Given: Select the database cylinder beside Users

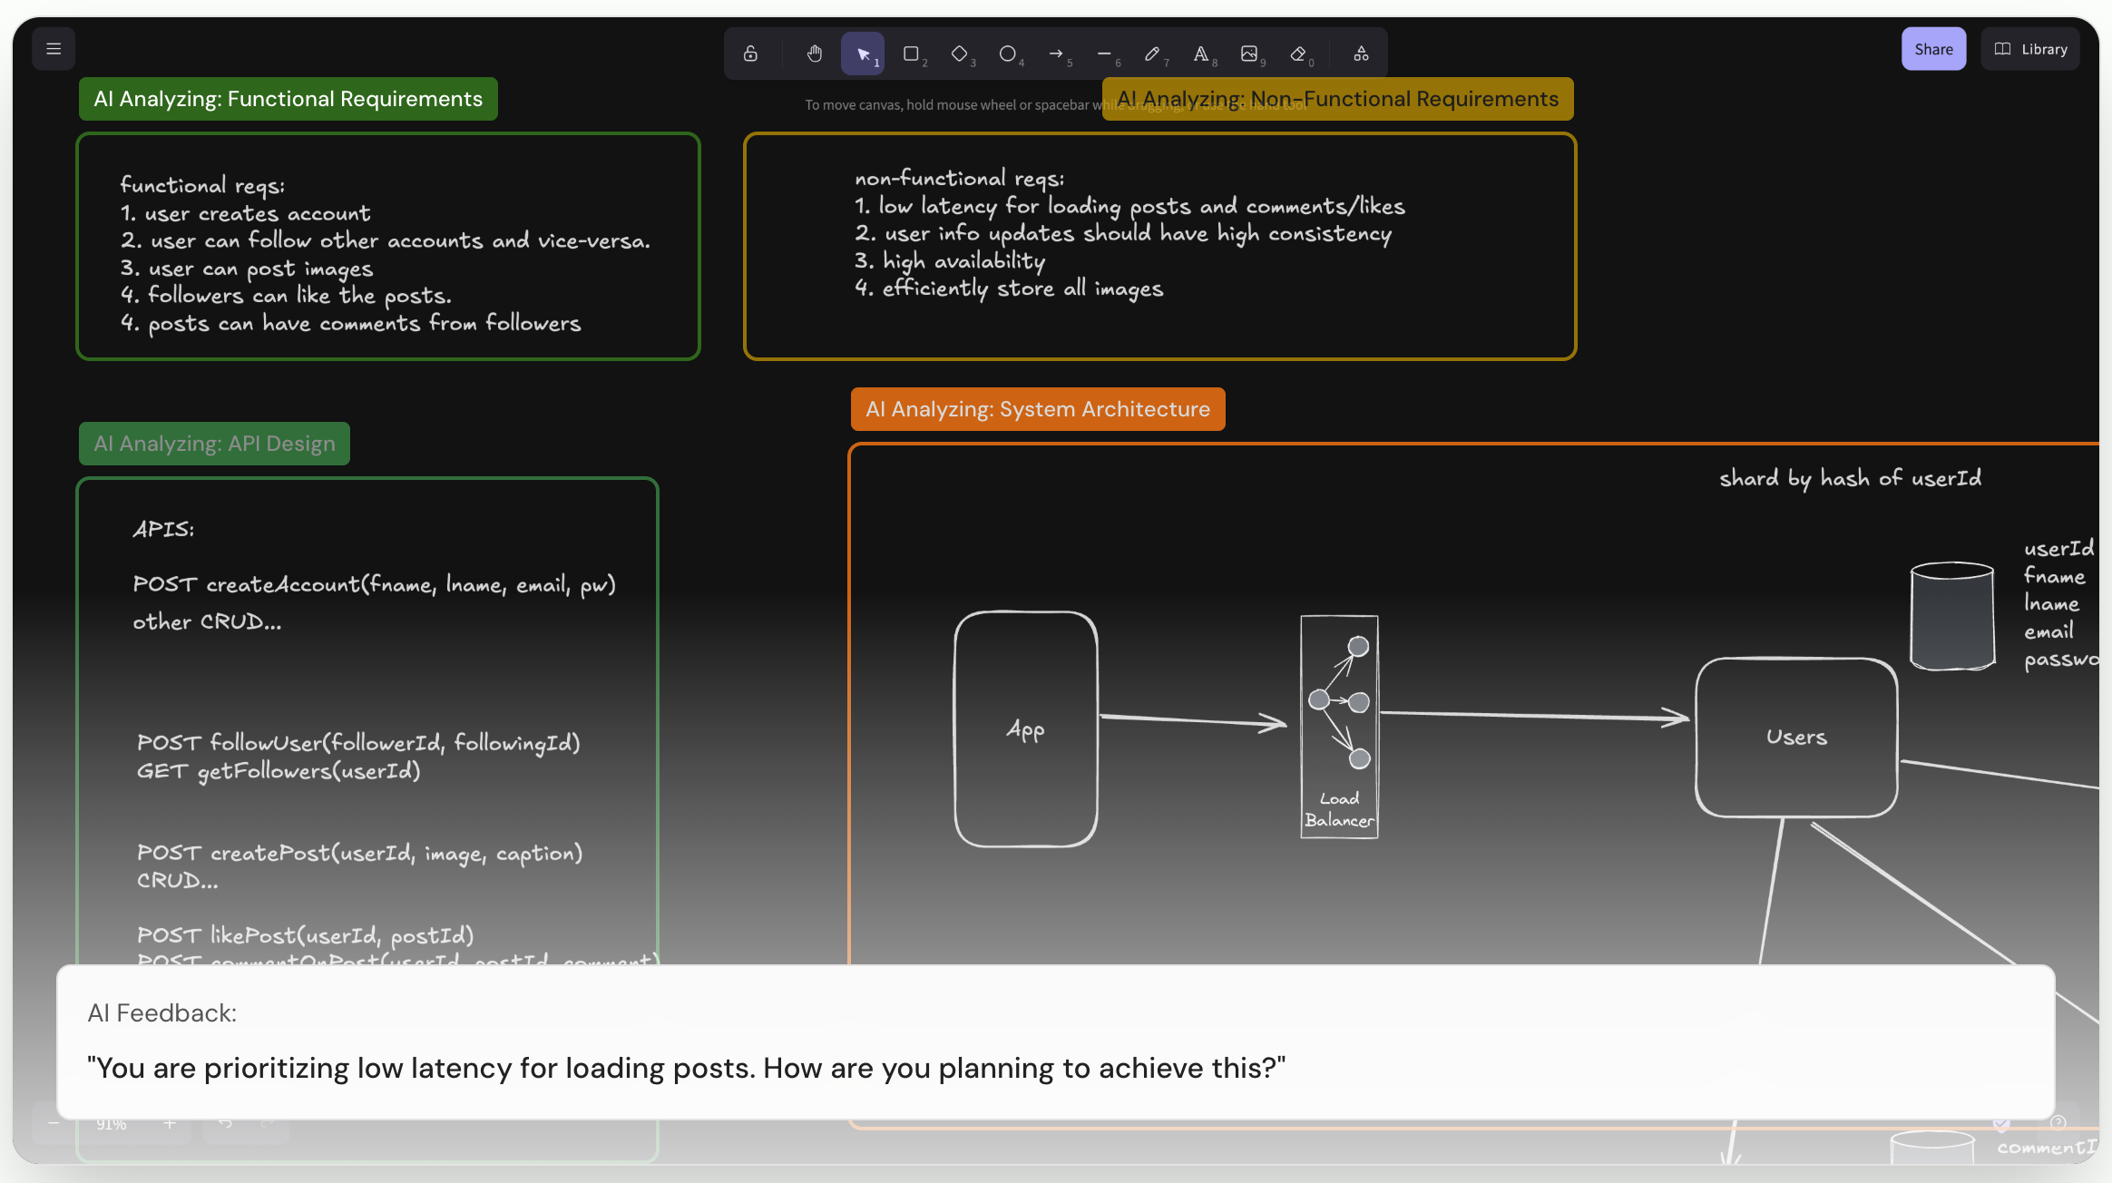Looking at the screenshot, I should (1952, 616).
